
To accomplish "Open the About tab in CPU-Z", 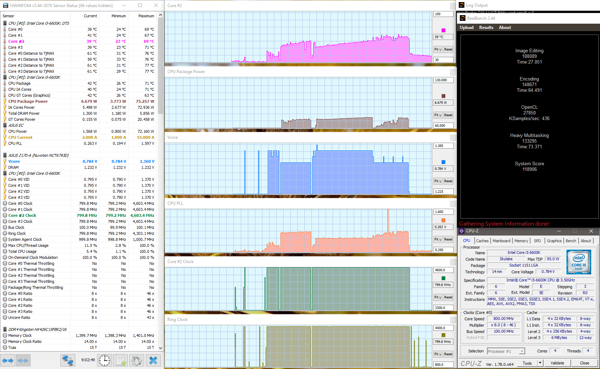I will 586,241.
